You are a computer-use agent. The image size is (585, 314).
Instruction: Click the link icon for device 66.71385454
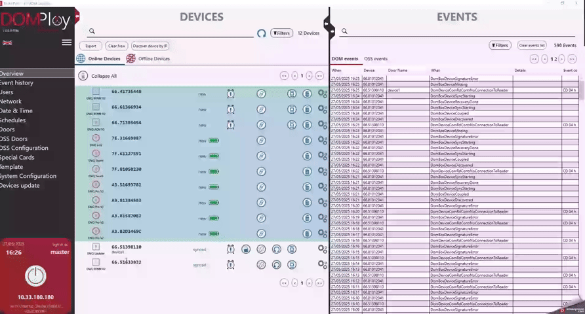point(261,125)
